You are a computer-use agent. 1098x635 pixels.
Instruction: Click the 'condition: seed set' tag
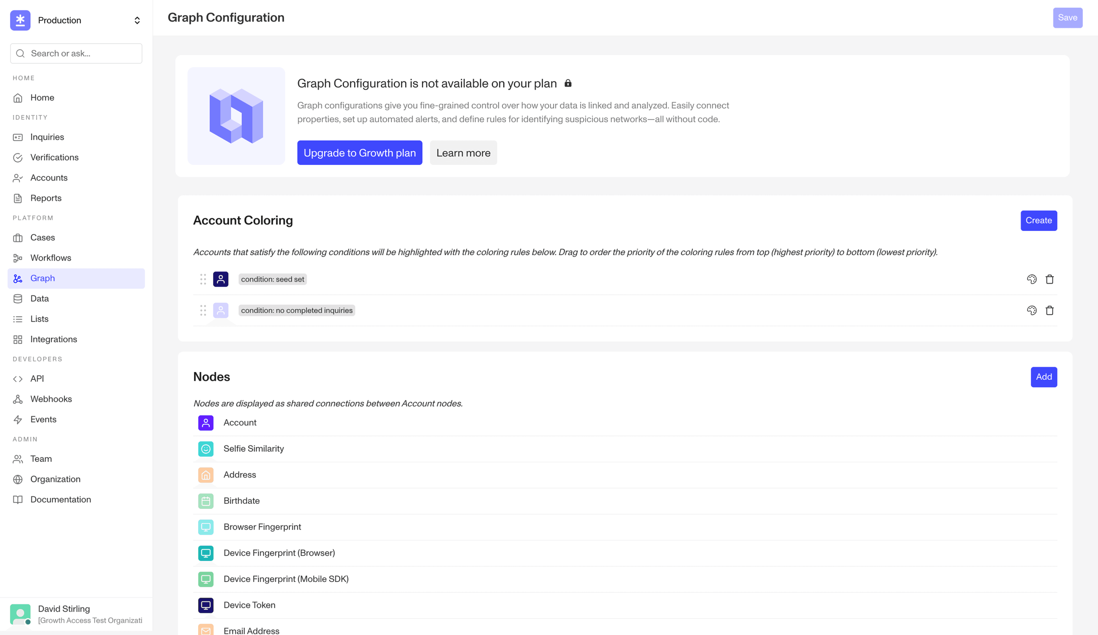pos(272,279)
